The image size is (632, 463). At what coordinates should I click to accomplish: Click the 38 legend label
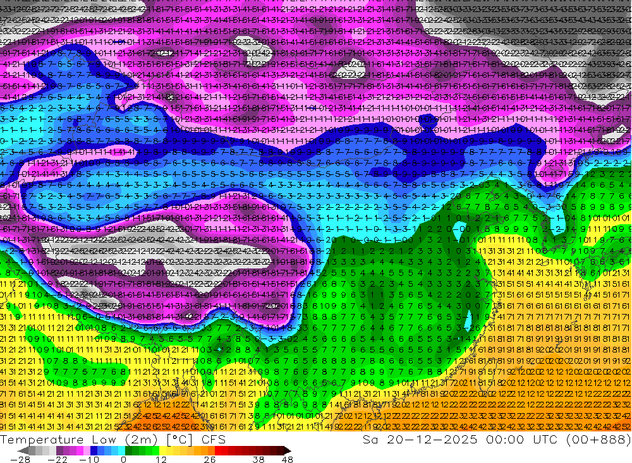click(x=258, y=459)
